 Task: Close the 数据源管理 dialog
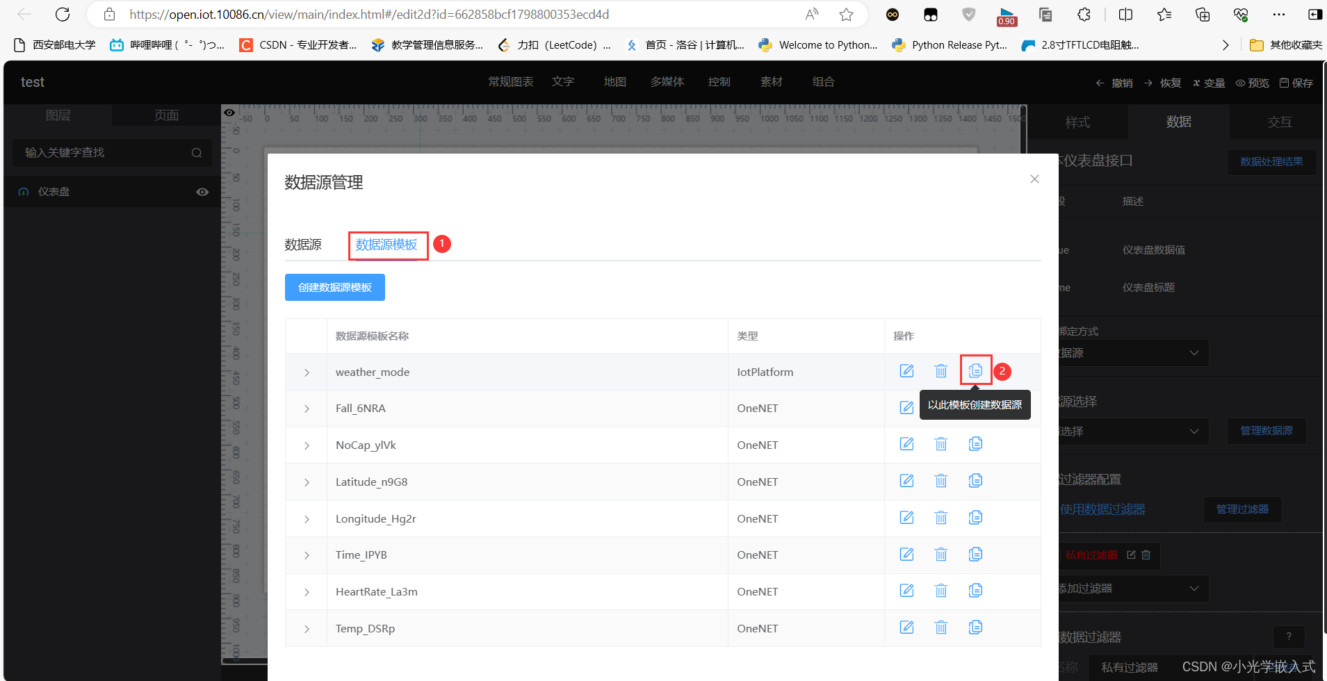(1034, 179)
